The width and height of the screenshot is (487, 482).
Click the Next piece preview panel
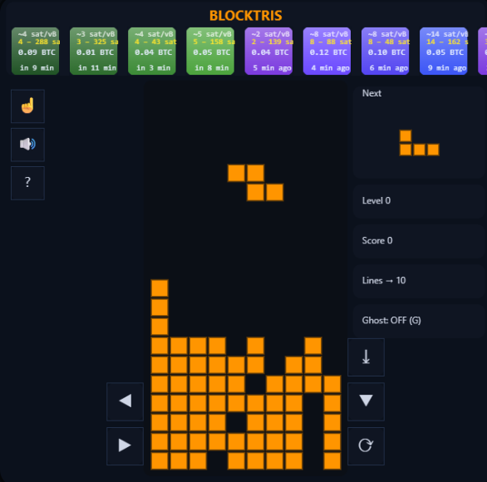[x=419, y=132]
